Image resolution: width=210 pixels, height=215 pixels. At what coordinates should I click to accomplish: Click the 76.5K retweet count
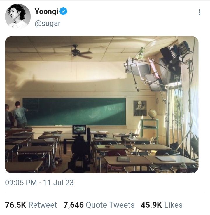point(15,205)
